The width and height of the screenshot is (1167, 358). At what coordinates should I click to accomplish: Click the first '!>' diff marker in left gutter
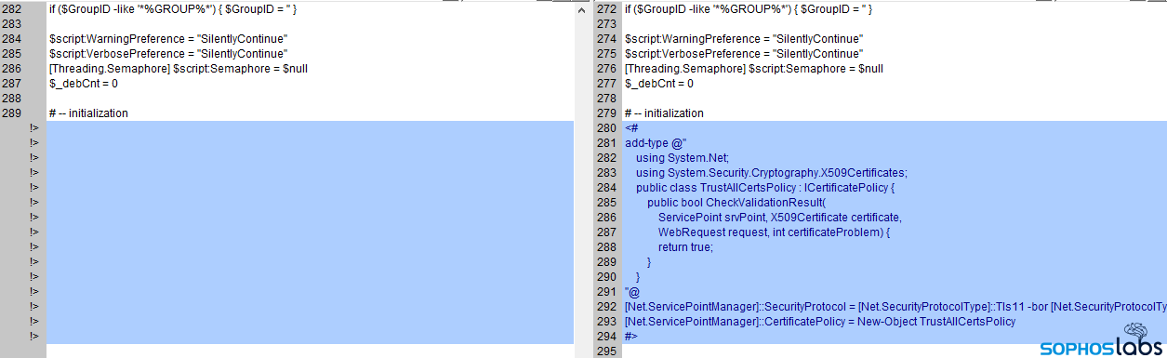(x=34, y=128)
